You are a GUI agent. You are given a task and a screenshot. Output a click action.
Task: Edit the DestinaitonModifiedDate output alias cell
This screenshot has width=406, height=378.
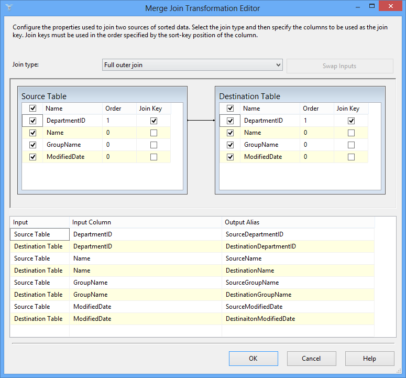coord(298,319)
